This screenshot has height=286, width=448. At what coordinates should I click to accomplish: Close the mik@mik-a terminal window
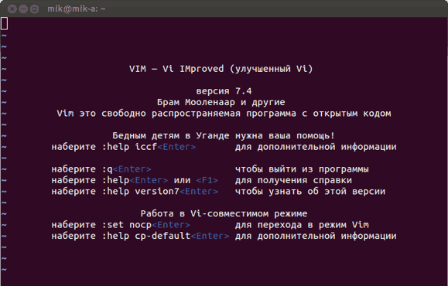point(12,9)
